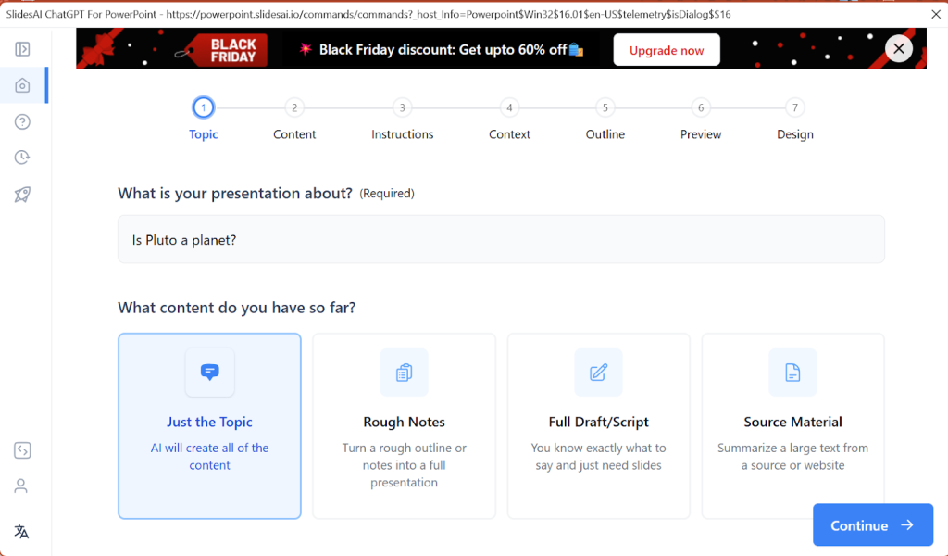Select the Rough Notes content option
Viewport: 948px width, 556px height.
point(404,425)
